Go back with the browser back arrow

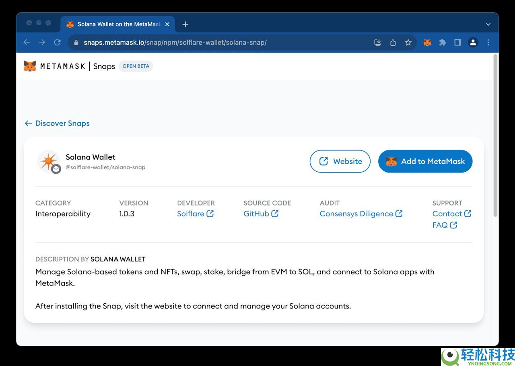pos(27,42)
